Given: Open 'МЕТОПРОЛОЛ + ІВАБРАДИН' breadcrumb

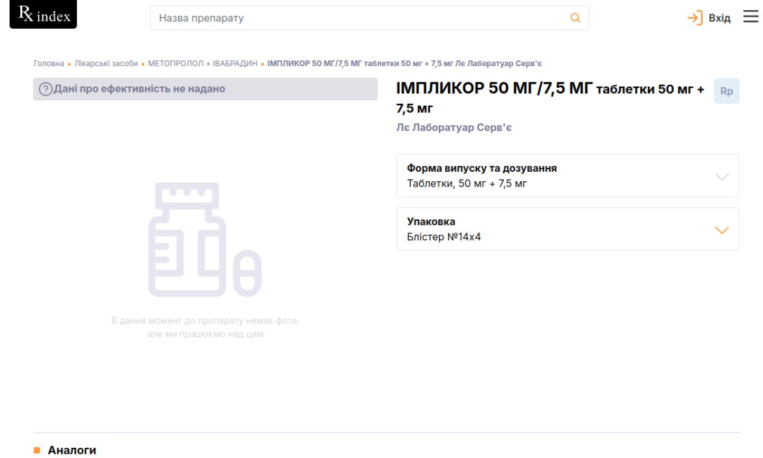Looking at the screenshot, I should (203, 63).
